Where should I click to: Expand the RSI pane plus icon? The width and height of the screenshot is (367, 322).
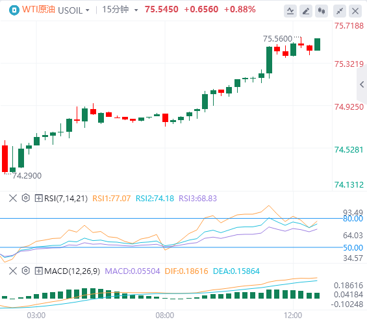click(38, 198)
